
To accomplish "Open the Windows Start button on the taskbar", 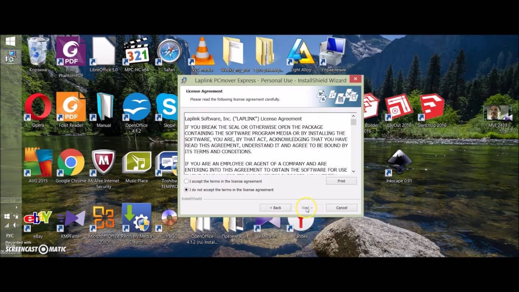I will coord(11,41).
